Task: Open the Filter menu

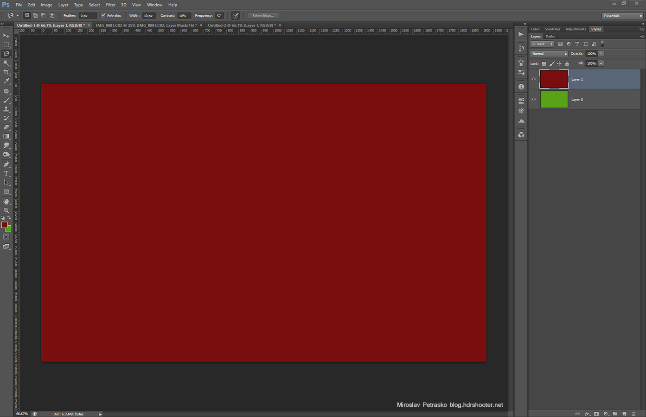Action: tap(110, 5)
